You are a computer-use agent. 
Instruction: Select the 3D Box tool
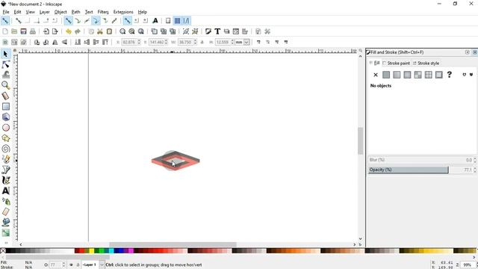click(5, 117)
